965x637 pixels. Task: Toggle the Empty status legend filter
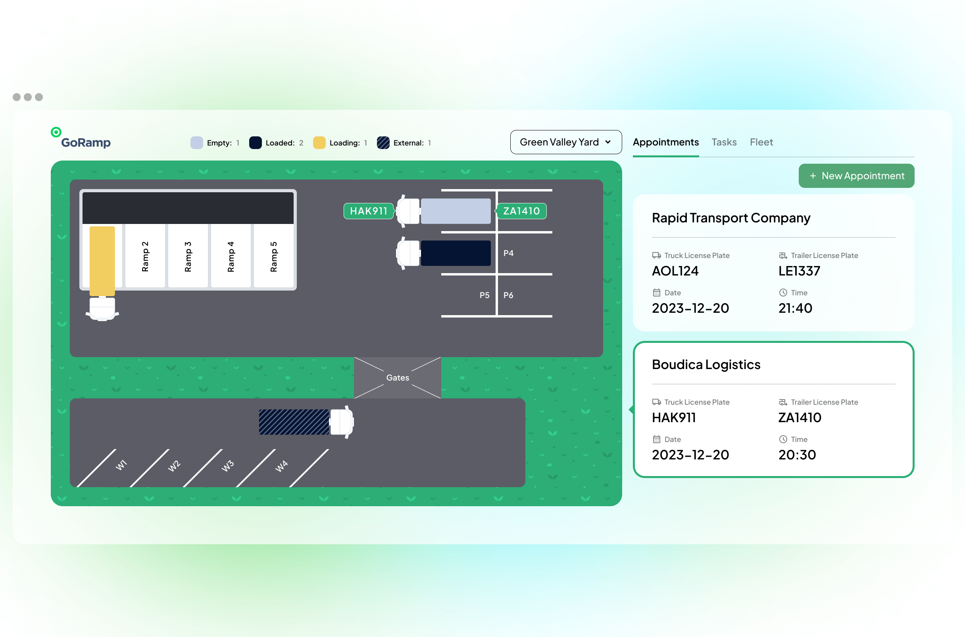196,143
